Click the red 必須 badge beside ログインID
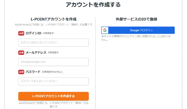Viewport: 187px width, 109px height. pyautogui.click(x=21, y=33)
